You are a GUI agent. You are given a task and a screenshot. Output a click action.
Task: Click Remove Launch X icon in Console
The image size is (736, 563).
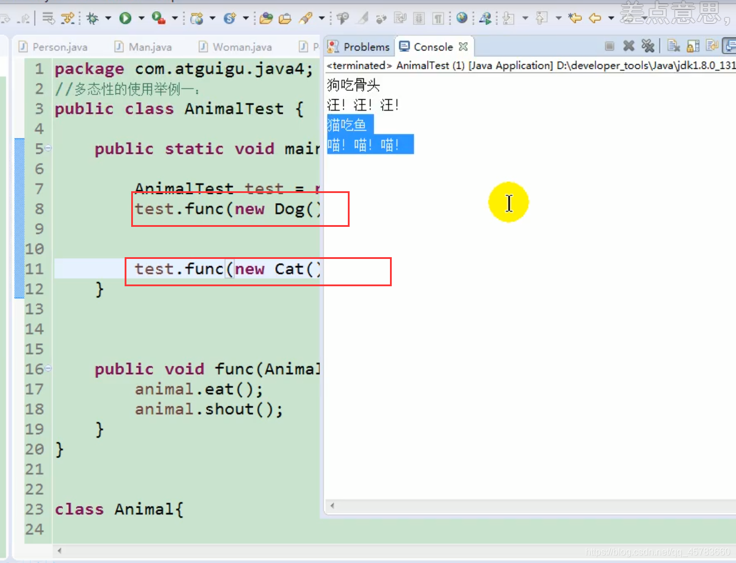(629, 46)
